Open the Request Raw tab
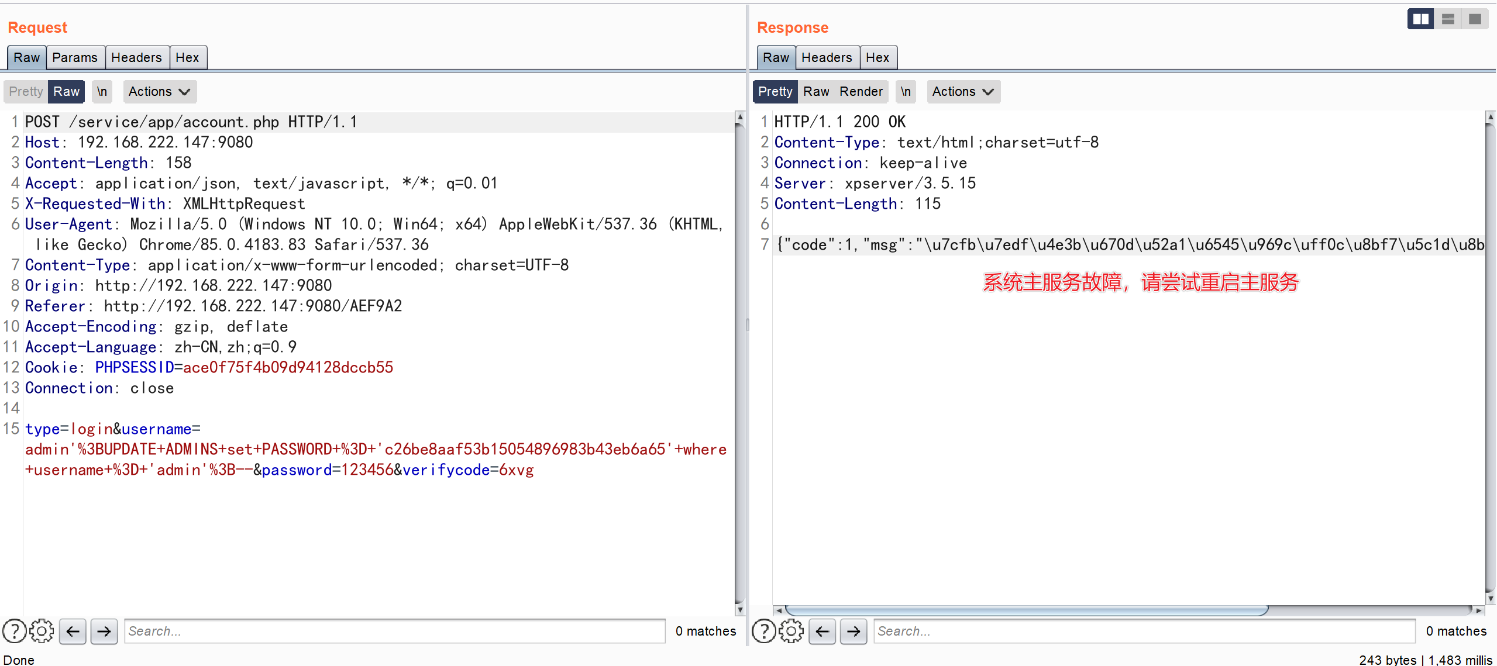Screen dimensions: 1497x666 pyautogui.click(x=27, y=57)
